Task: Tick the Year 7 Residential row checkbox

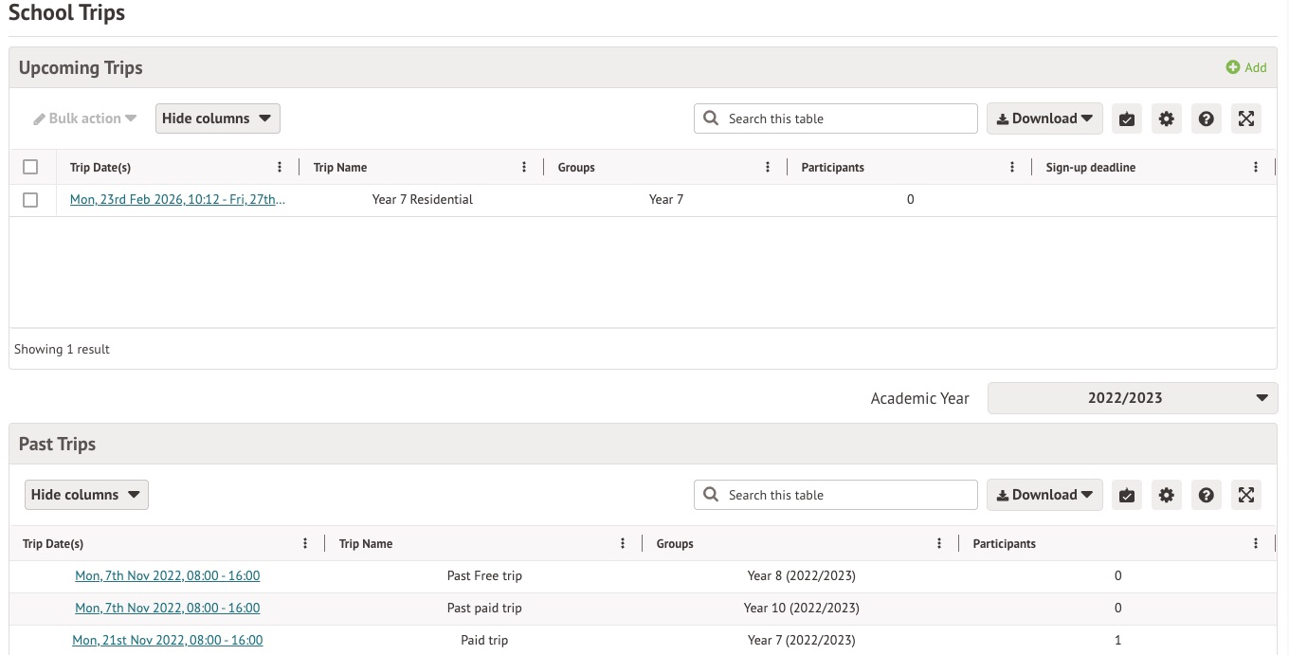Action: [x=30, y=200]
